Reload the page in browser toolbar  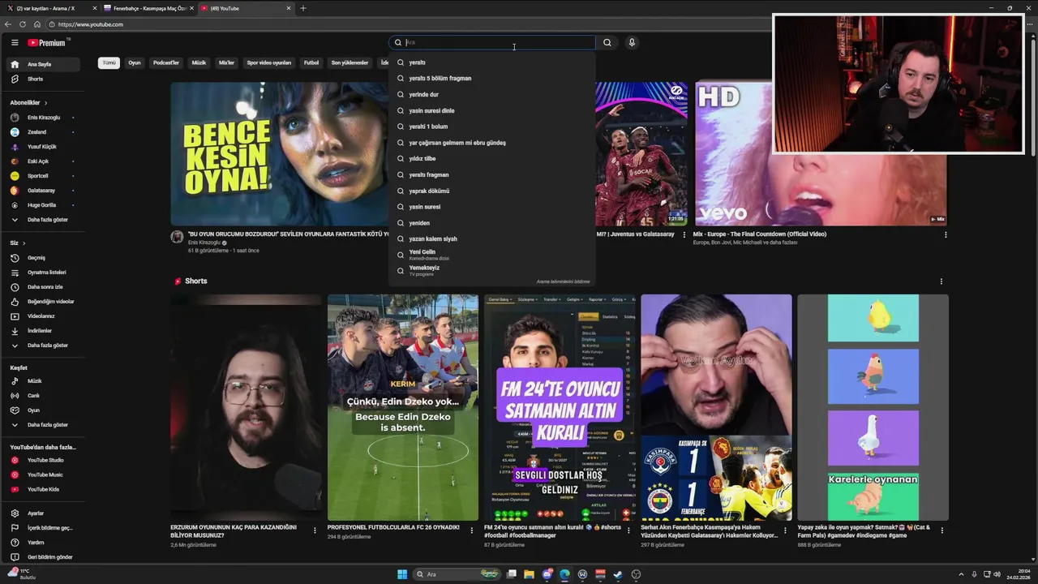pyautogui.click(x=23, y=24)
